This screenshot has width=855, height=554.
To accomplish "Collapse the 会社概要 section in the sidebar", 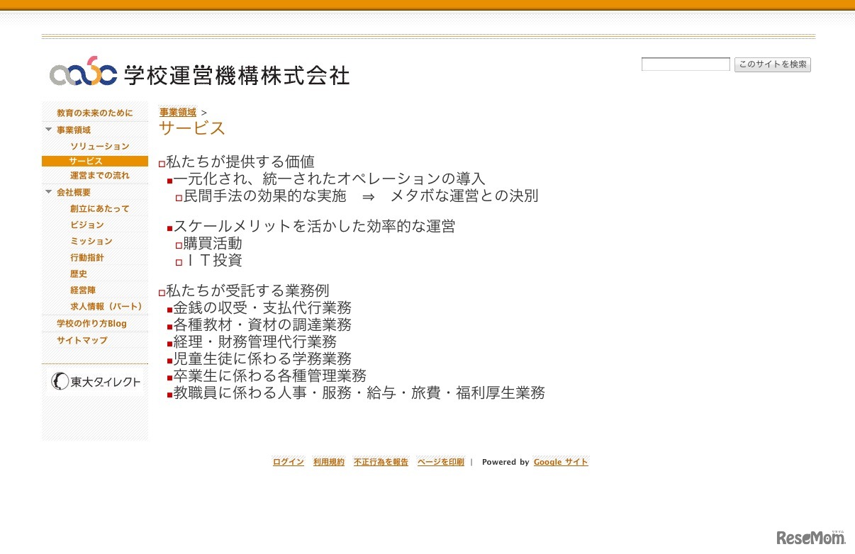I will click(49, 192).
